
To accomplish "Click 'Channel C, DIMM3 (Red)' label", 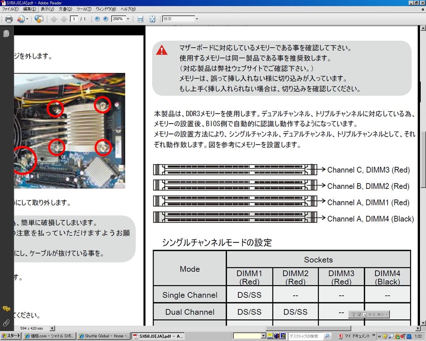I will click(x=369, y=170).
